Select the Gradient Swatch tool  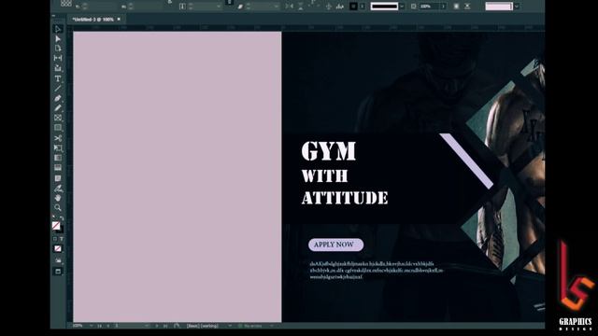pyautogui.click(x=58, y=158)
